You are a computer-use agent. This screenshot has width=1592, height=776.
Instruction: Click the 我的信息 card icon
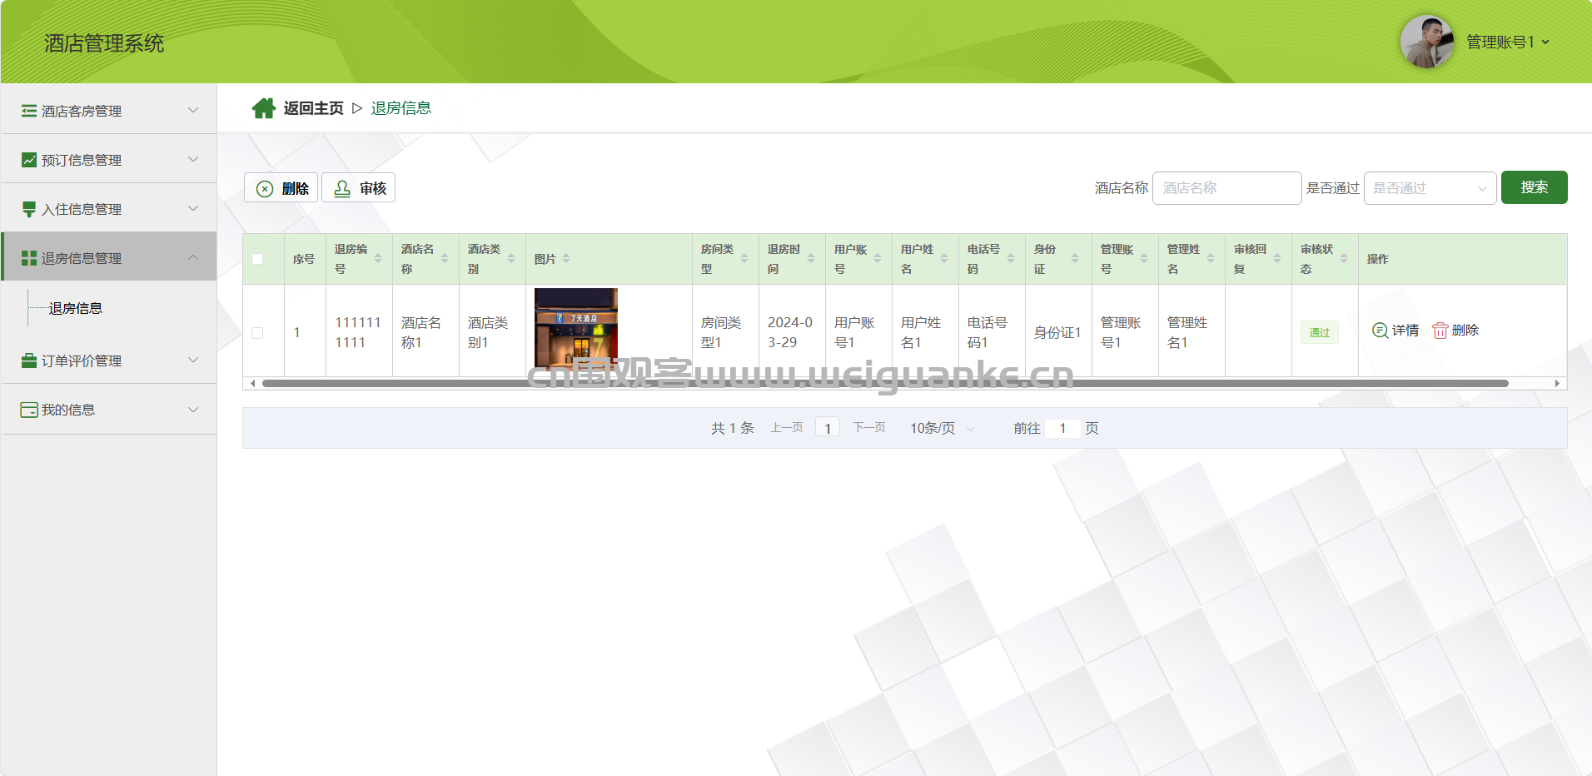pyautogui.click(x=29, y=410)
